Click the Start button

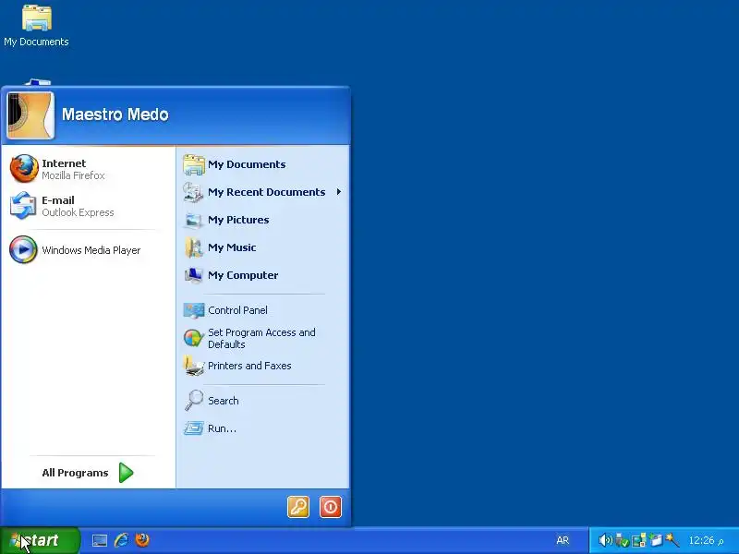point(40,540)
